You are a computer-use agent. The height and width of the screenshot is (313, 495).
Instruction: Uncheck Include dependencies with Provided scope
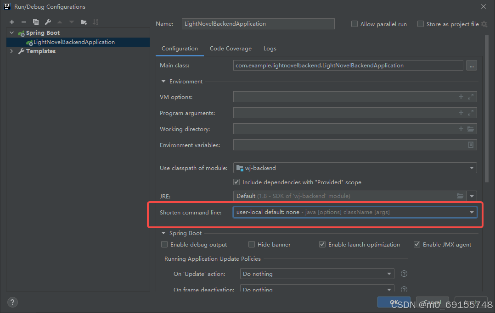point(236,182)
